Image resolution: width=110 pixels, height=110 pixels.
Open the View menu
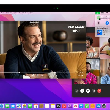(2, 13)
